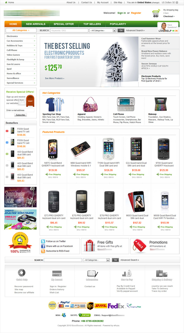Viewport: 184px width, 333px height.
Task: Open the Top Sellers tab
Action: (92, 24)
